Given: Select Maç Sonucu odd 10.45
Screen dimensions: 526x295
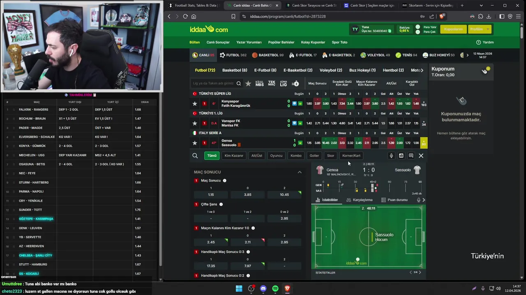Looking at the screenshot, I should tap(284, 195).
